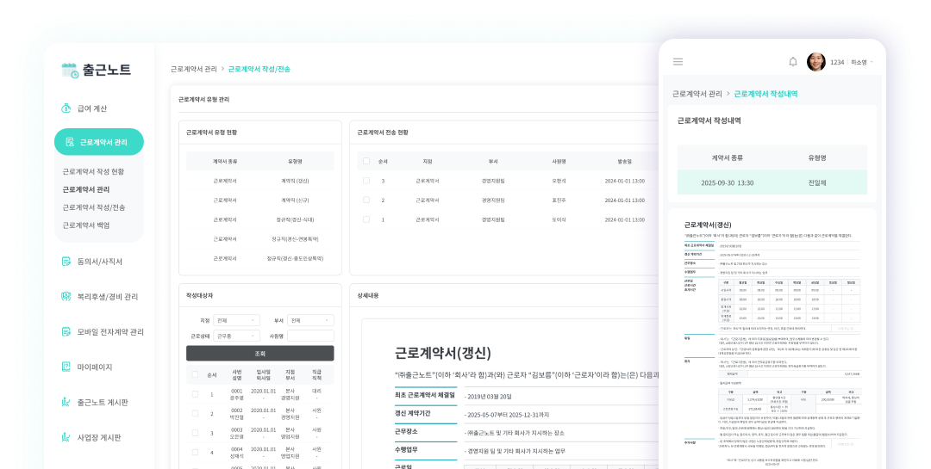Viewport: 931px width, 469px height.
Task: Check the select-all box in 전송 현황 table
Action: [x=366, y=161]
